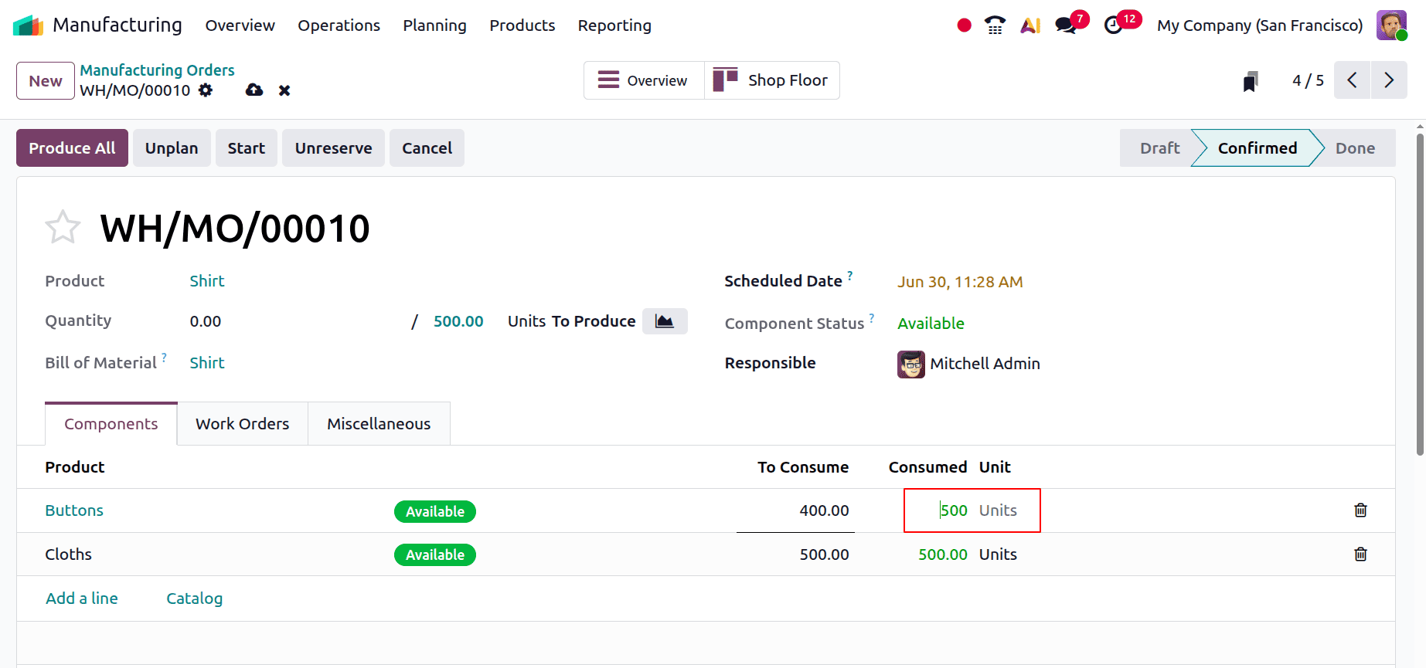Open the activities clock icon
Image resolution: width=1426 pixels, height=668 pixels.
point(1113,25)
